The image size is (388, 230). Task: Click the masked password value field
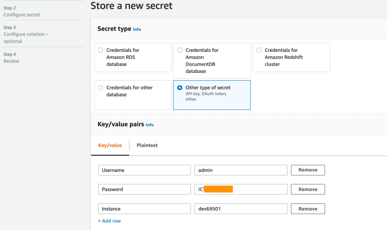point(240,189)
